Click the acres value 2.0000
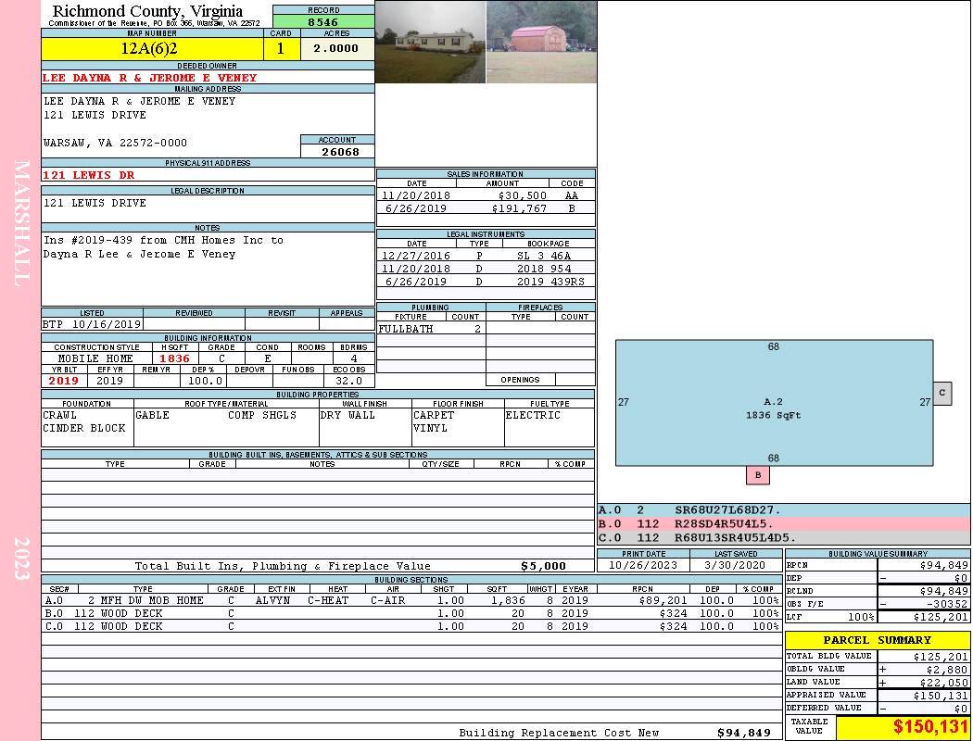 (336, 49)
